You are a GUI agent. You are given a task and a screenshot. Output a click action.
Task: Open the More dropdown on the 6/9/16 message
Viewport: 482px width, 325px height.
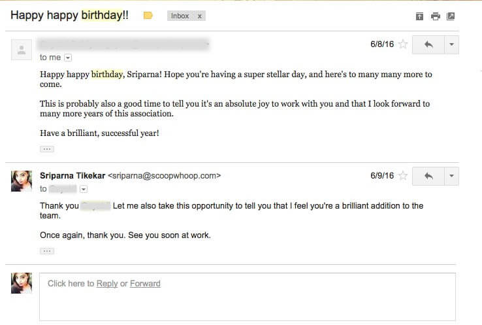[452, 176]
